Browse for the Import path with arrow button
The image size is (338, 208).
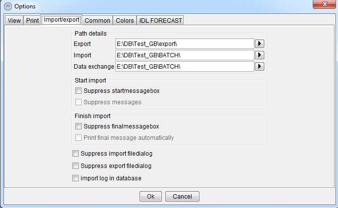tap(259, 55)
